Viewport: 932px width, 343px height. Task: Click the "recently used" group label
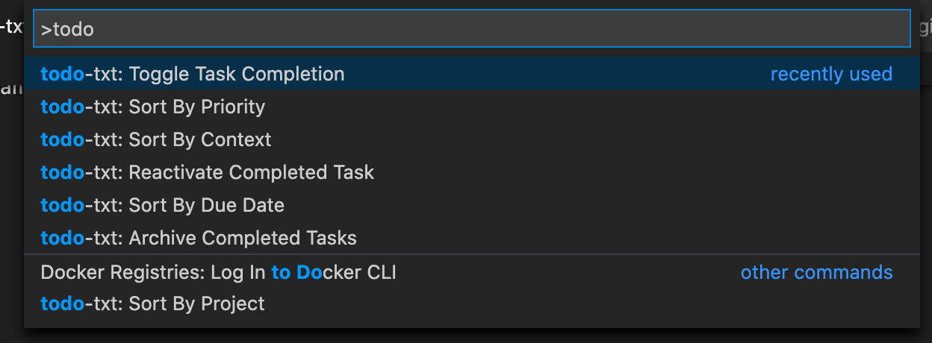pyautogui.click(x=831, y=75)
